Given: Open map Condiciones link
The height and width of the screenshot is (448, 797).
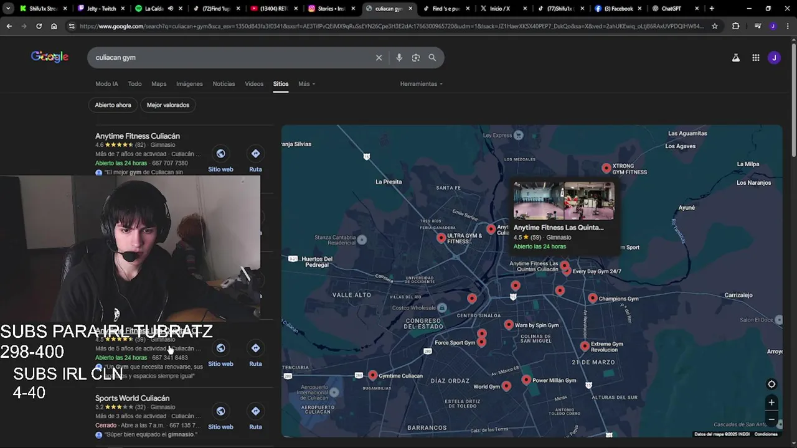Looking at the screenshot, I should click(x=766, y=434).
